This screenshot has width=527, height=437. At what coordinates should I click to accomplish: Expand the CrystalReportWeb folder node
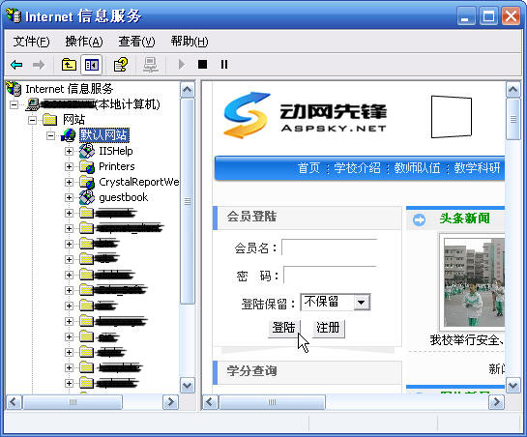69,182
